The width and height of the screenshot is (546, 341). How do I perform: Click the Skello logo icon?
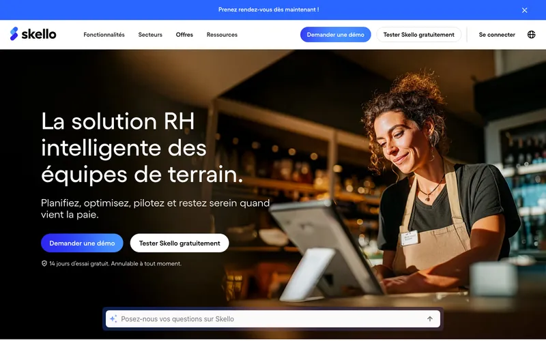14,33
